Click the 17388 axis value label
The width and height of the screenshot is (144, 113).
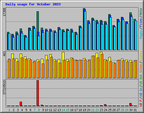coord(4,12)
